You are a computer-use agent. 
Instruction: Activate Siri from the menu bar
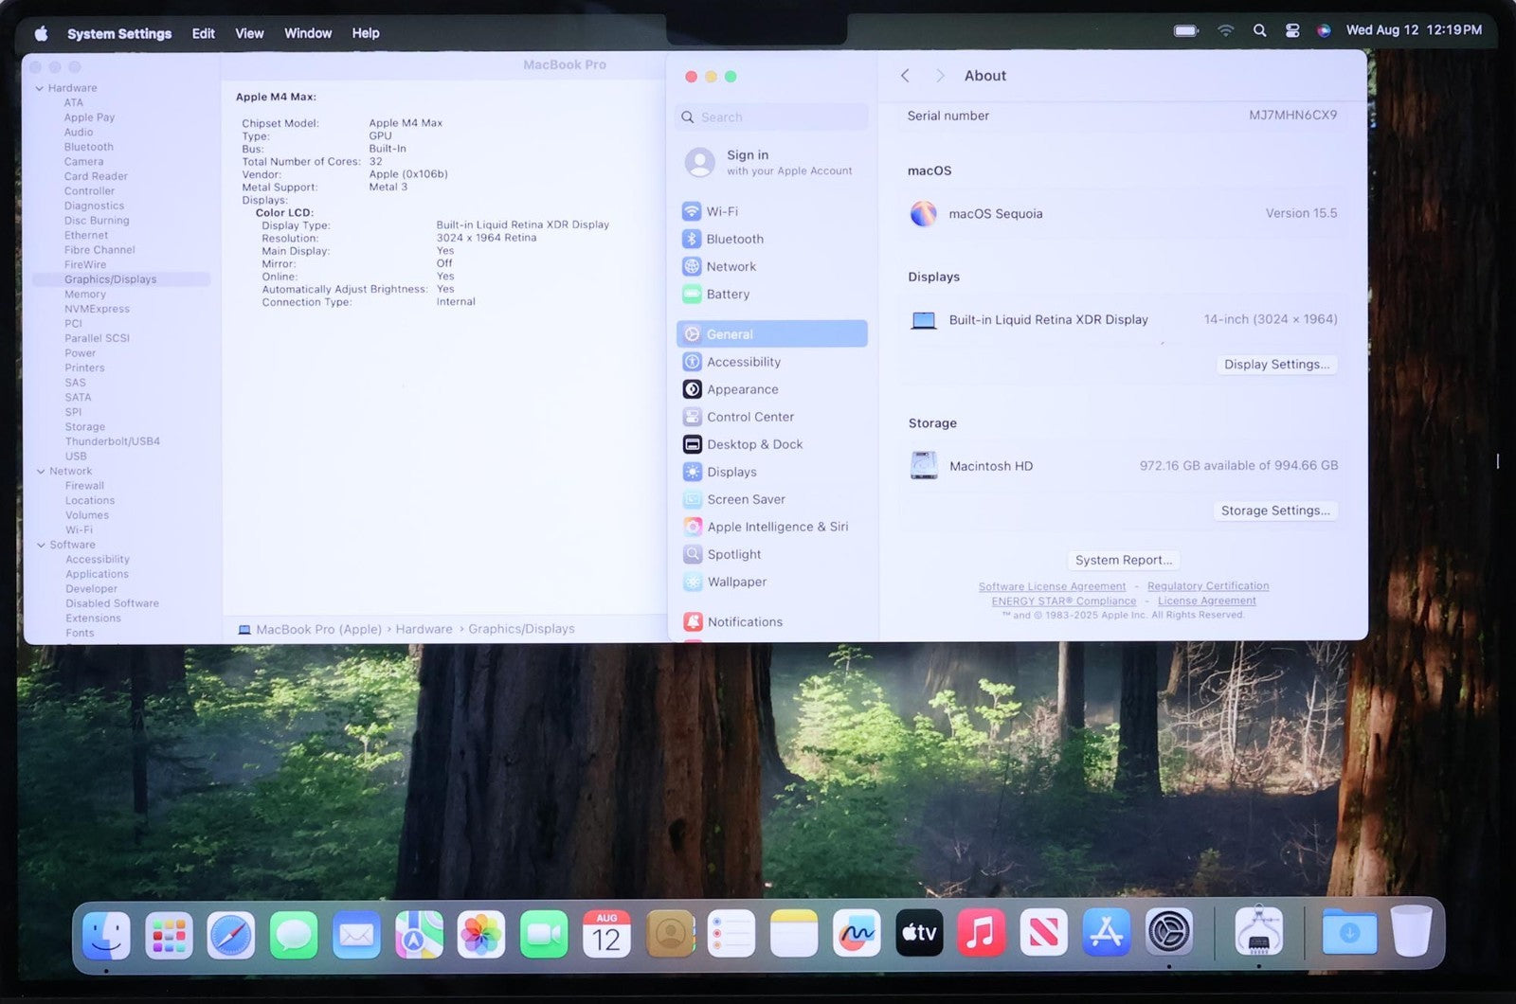1324,30
